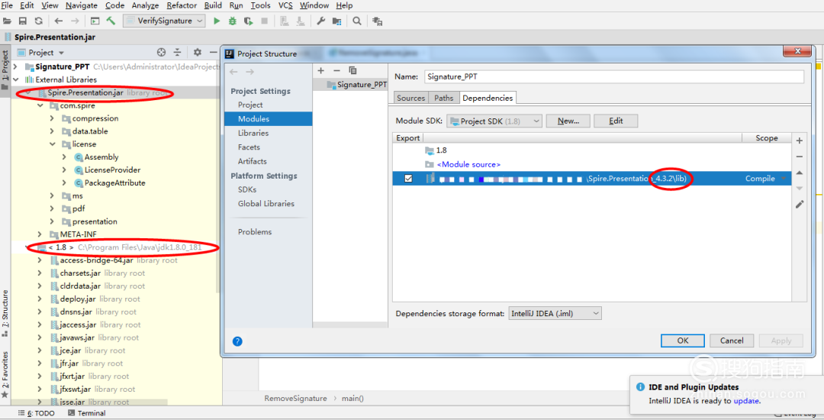Open Dependencies storage format dropdown

[555, 313]
